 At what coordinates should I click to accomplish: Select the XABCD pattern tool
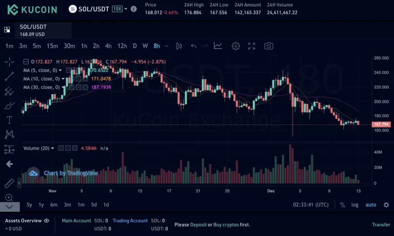pos(9,134)
